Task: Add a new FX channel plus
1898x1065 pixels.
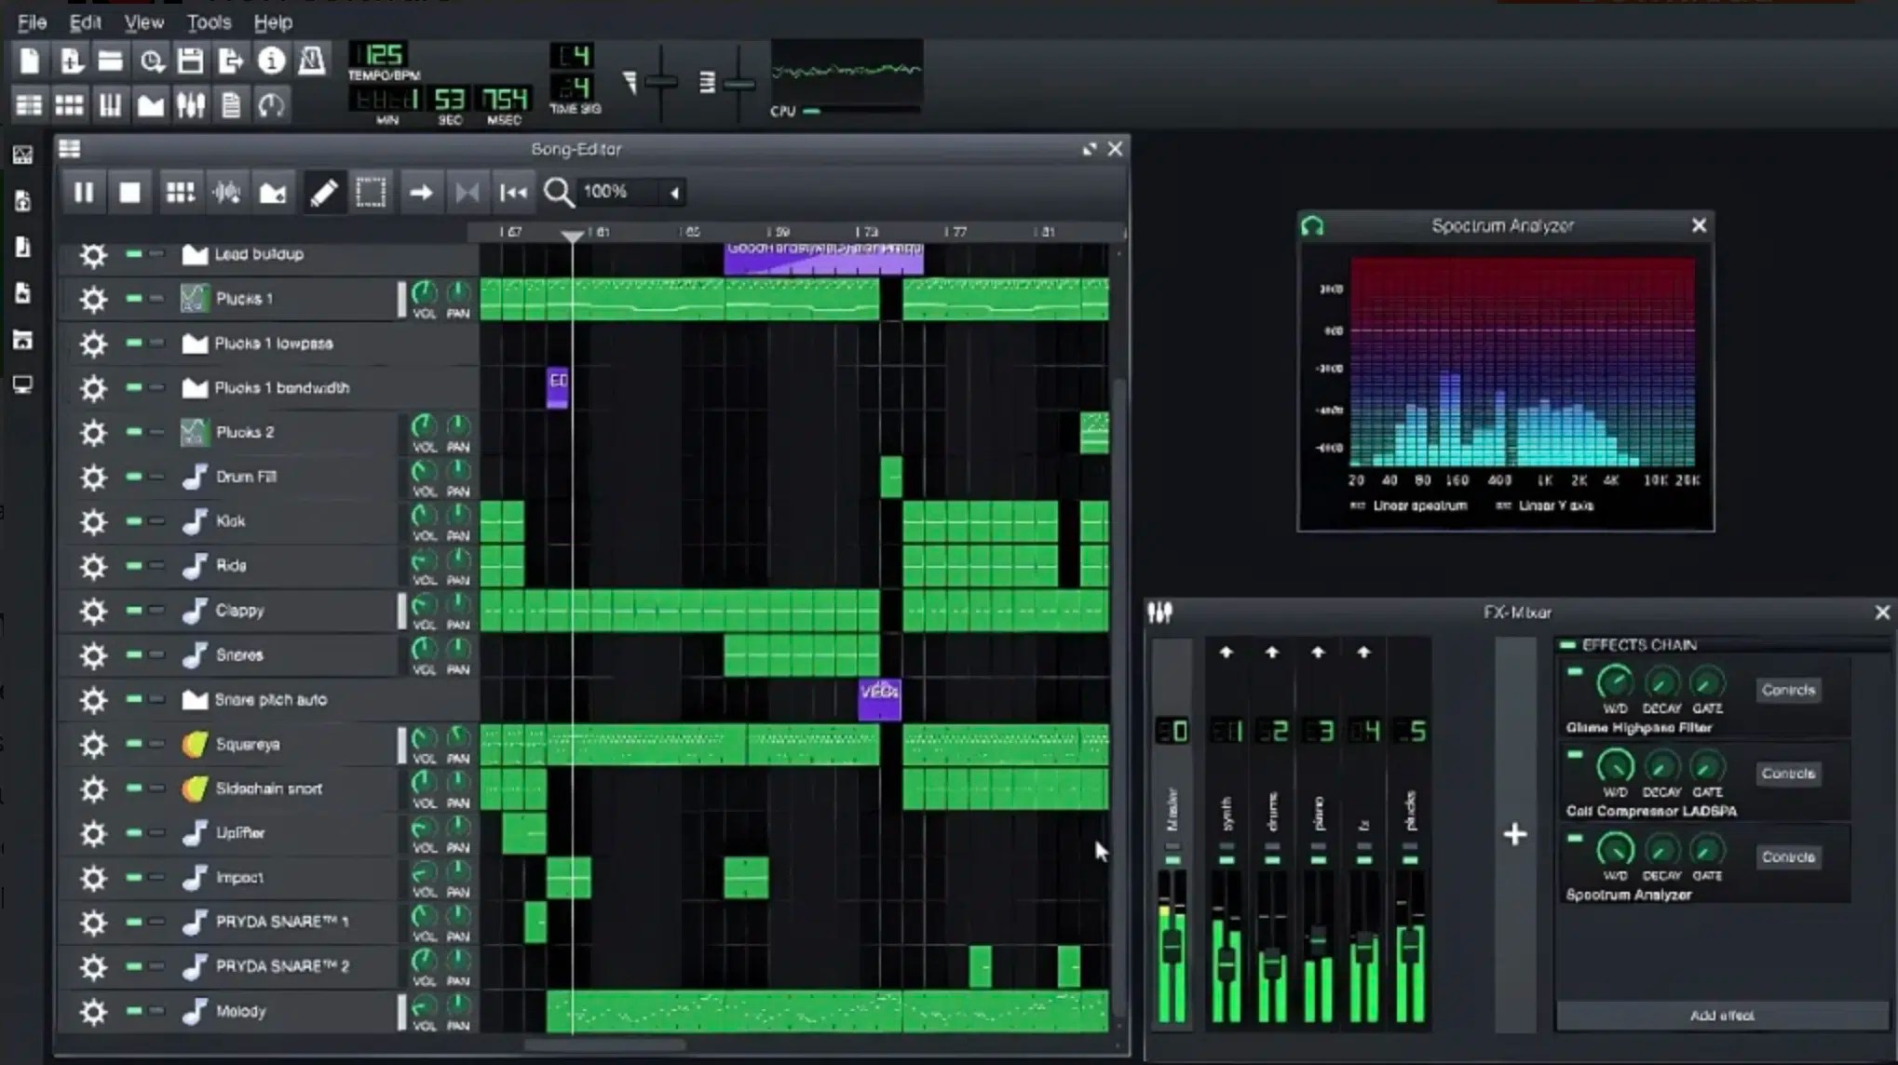Action: (x=1515, y=834)
